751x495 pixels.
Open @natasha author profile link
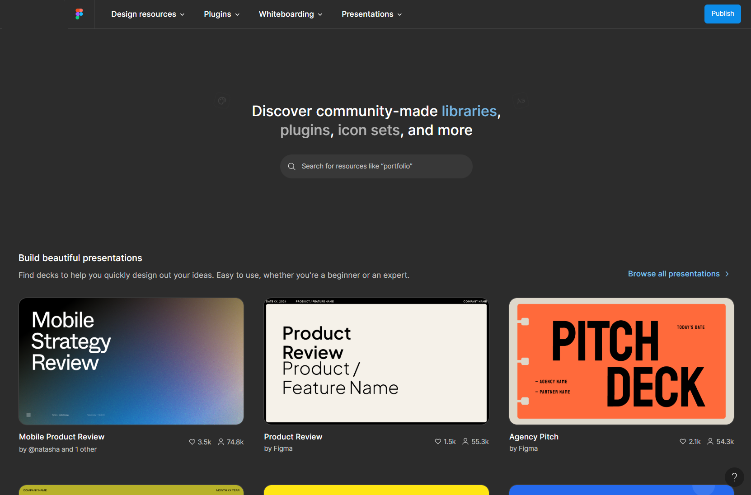44,449
